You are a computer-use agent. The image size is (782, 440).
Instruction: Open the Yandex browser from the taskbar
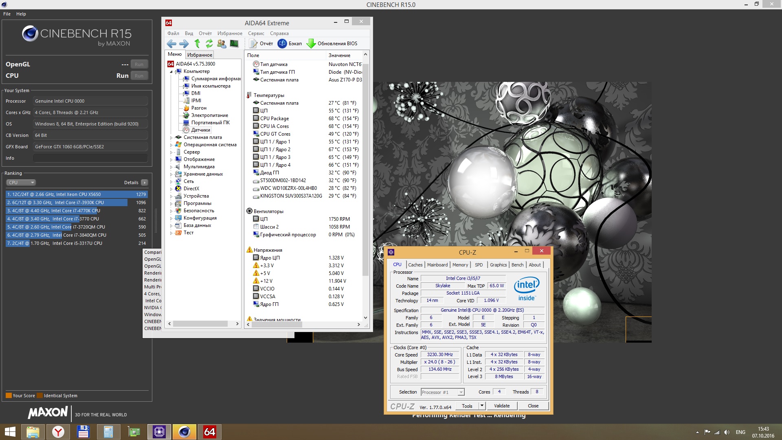click(x=58, y=432)
